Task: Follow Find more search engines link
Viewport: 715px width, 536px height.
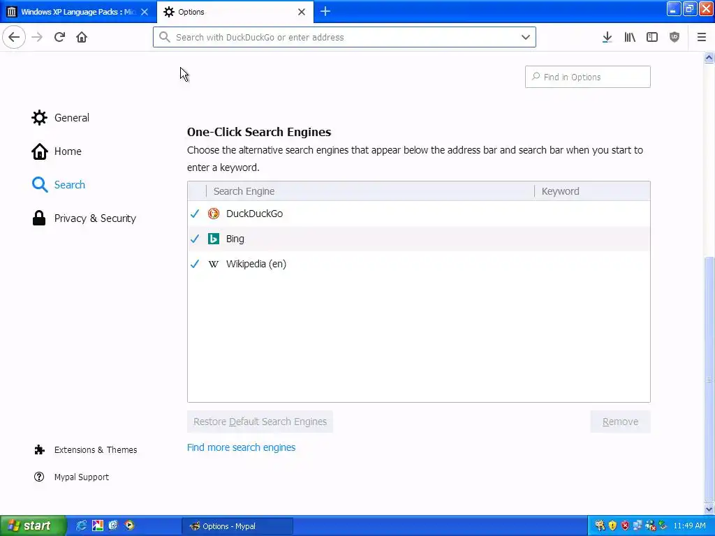Action: [241, 447]
